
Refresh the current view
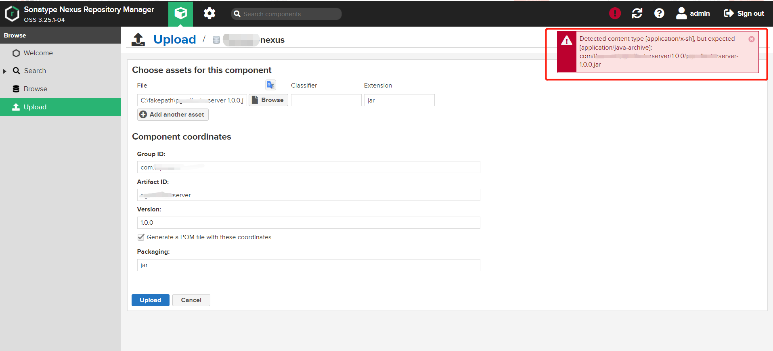[x=637, y=13]
